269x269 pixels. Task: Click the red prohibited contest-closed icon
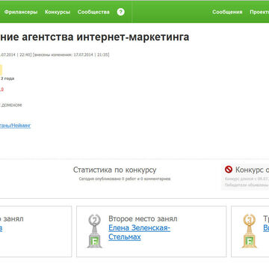pos(229,170)
